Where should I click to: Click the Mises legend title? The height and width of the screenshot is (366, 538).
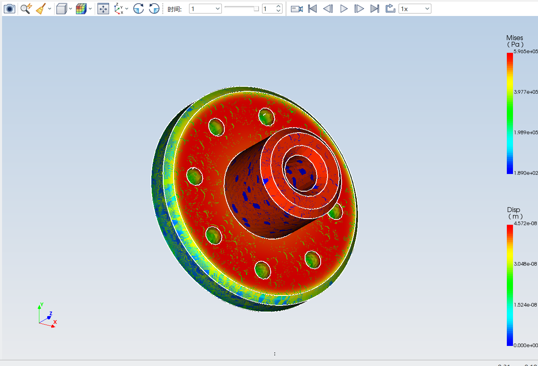pos(515,41)
